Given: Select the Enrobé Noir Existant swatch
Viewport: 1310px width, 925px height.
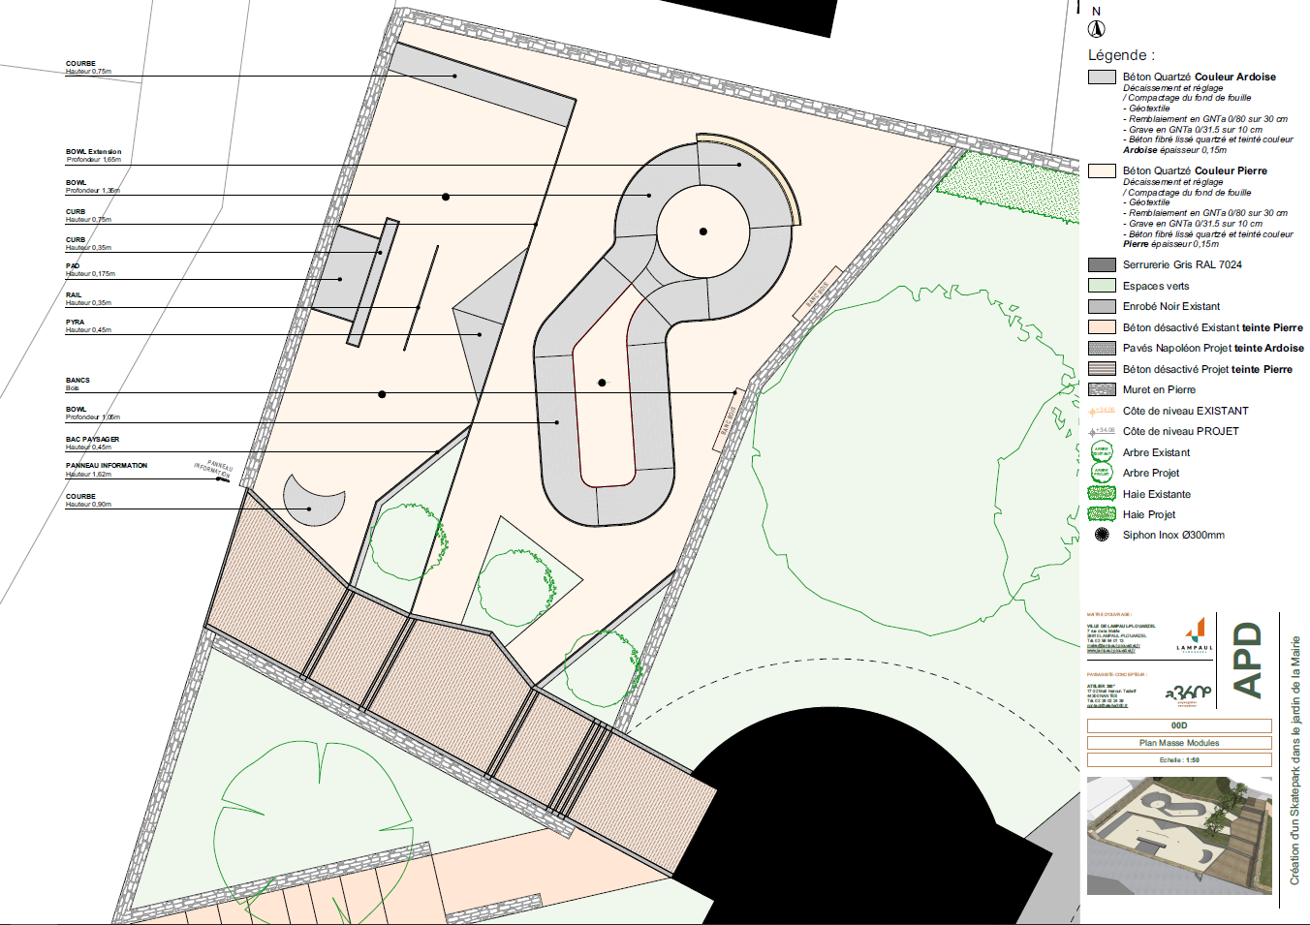Looking at the screenshot, I should point(1102,306).
